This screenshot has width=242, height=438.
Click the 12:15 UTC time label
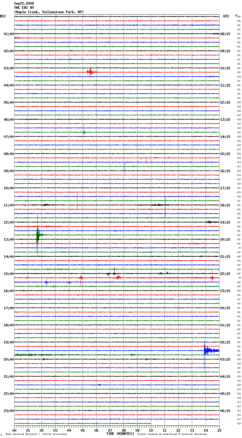[225, 103]
